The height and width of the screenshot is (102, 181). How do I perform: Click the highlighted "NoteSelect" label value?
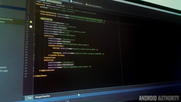coord(68,65)
